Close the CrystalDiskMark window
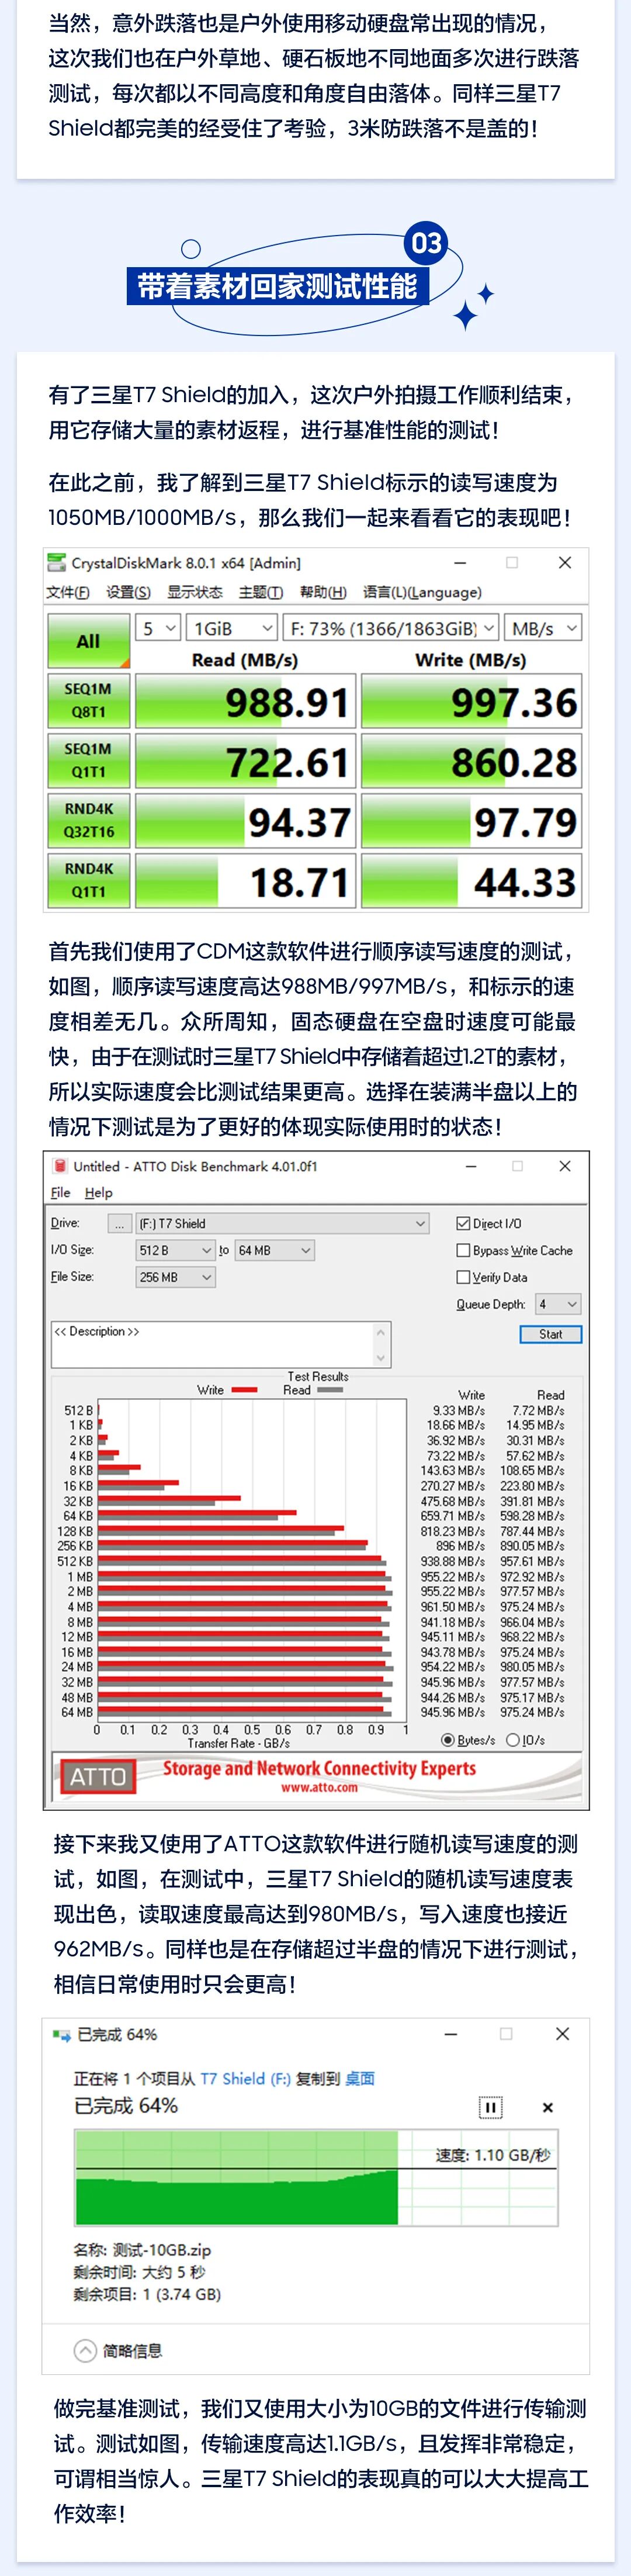The width and height of the screenshot is (631, 2576). 564,562
